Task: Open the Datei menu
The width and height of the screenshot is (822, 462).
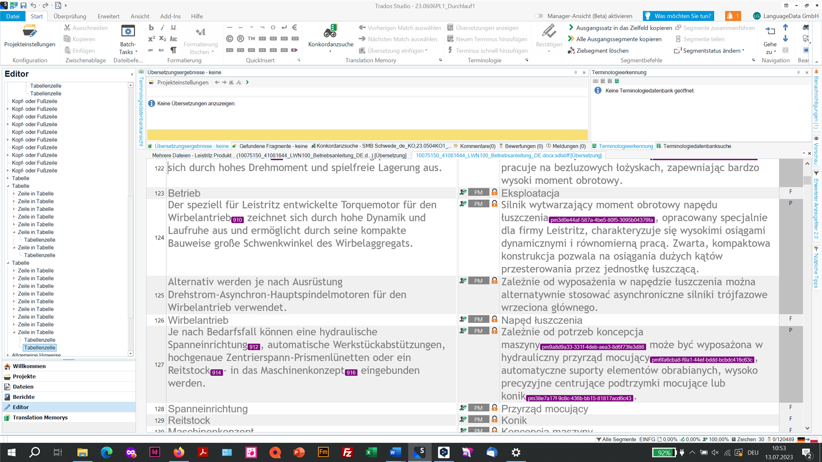Action: pos(13,16)
